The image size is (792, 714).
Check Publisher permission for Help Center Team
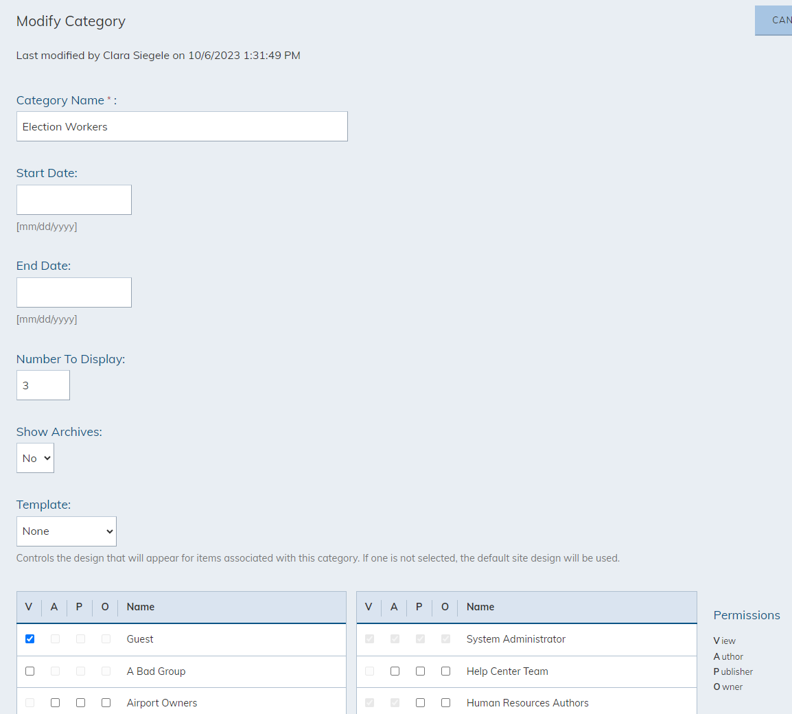coord(420,671)
